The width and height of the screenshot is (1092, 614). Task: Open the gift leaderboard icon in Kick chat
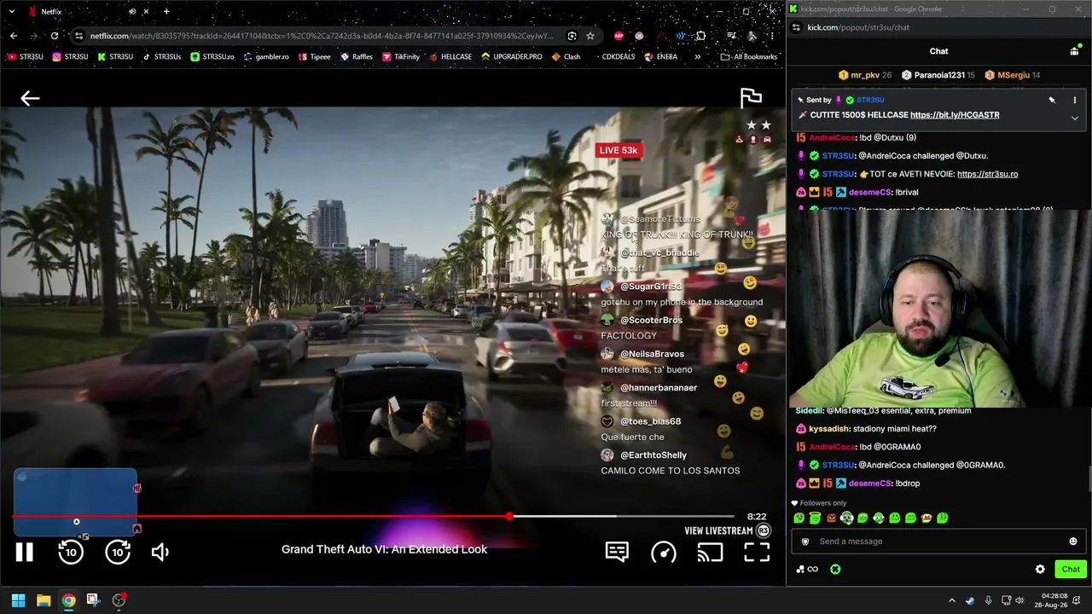1074,51
